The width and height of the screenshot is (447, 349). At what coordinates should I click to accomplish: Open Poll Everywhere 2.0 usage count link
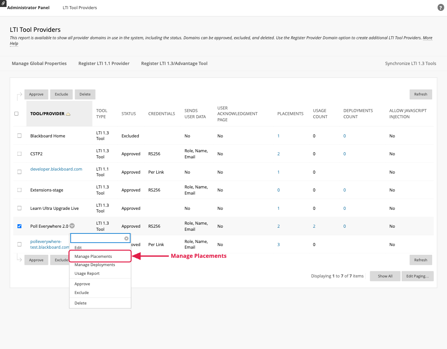[x=314, y=226]
